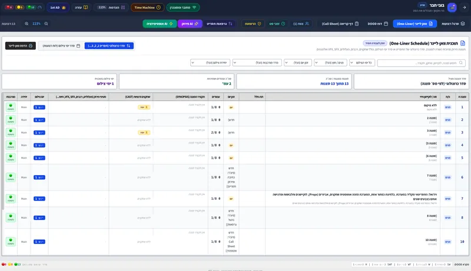Click the 2/8 pages value in row 3
This screenshot has width=471, height=271.
click(x=215, y=132)
